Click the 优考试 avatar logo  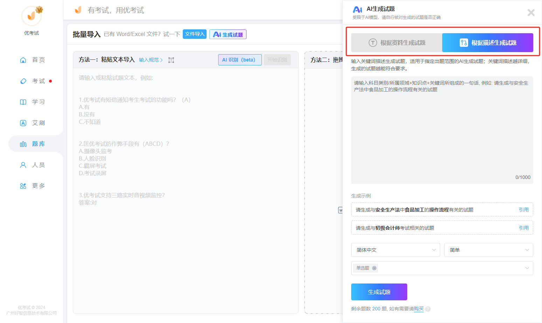click(32, 16)
